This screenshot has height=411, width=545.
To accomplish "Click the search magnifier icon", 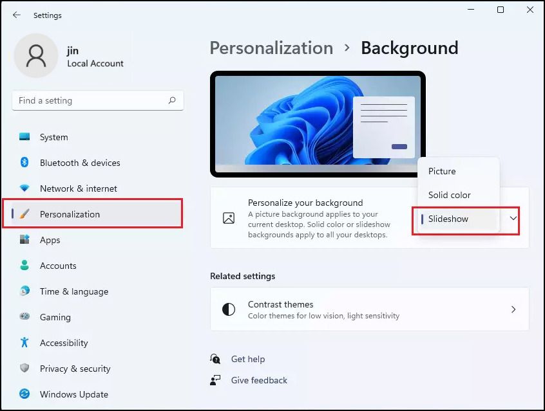I will click(172, 100).
